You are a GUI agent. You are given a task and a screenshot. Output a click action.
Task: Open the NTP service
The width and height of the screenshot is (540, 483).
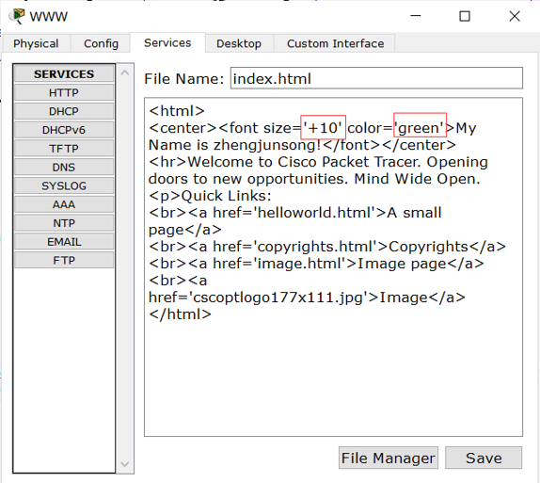pos(64,223)
